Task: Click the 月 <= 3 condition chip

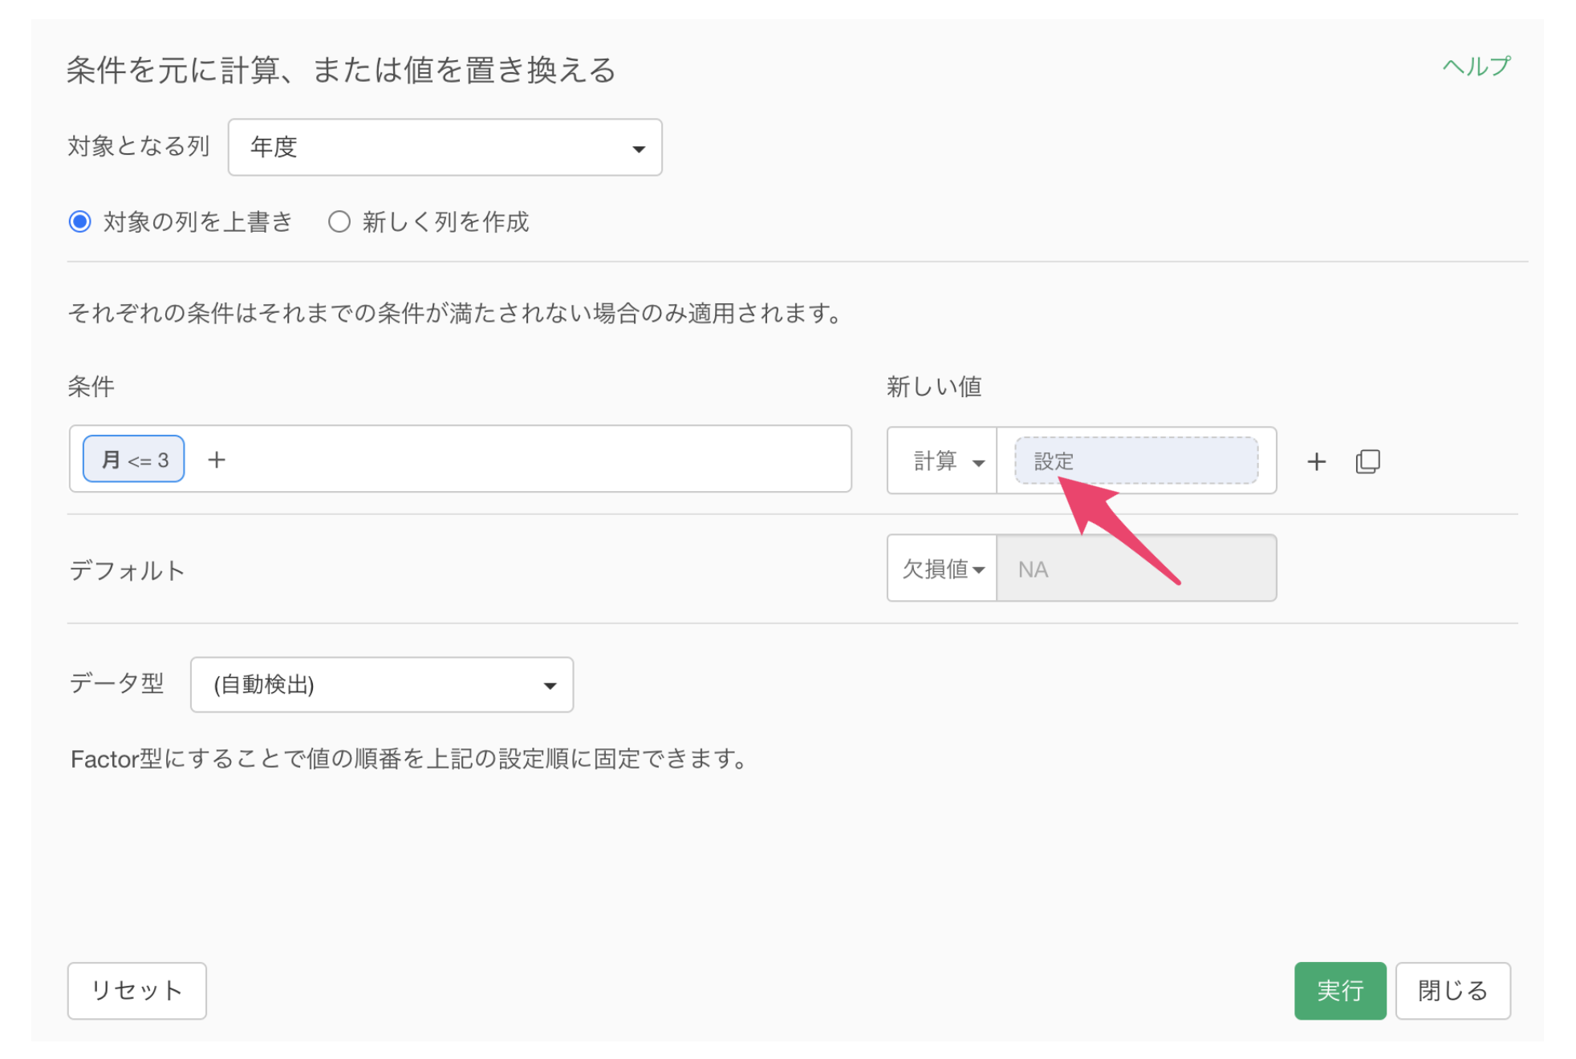Action: pyautogui.click(x=134, y=460)
